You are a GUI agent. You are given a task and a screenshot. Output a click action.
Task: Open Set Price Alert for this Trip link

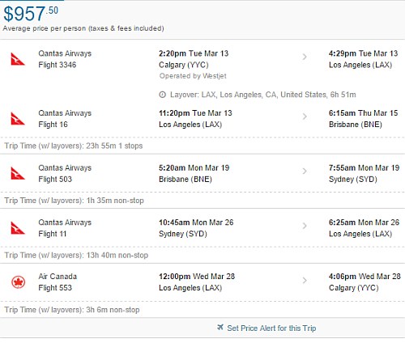[x=271, y=328]
